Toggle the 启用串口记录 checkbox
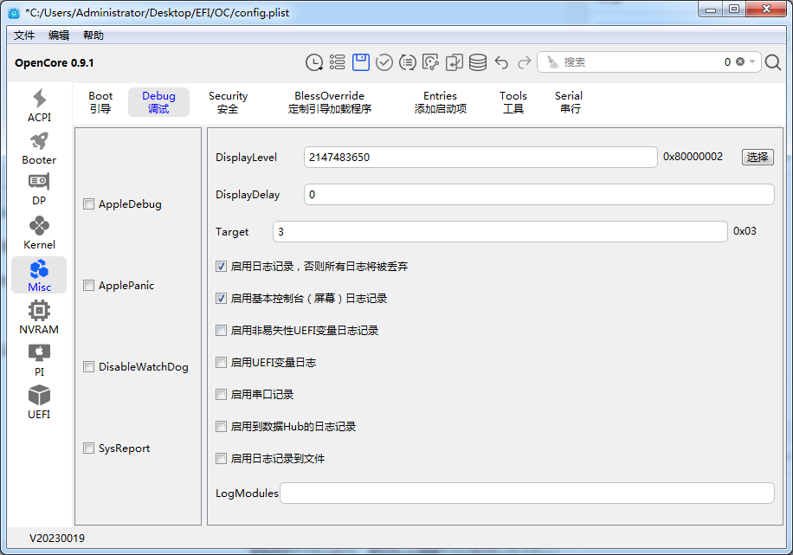This screenshot has width=793, height=555. tap(222, 395)
